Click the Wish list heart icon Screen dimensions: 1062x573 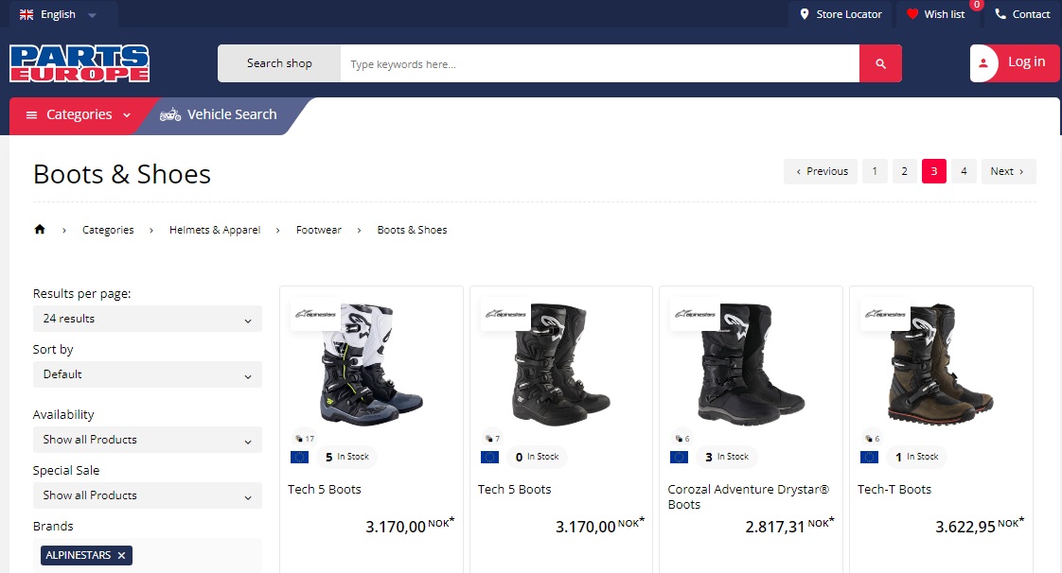pos(912,14)
